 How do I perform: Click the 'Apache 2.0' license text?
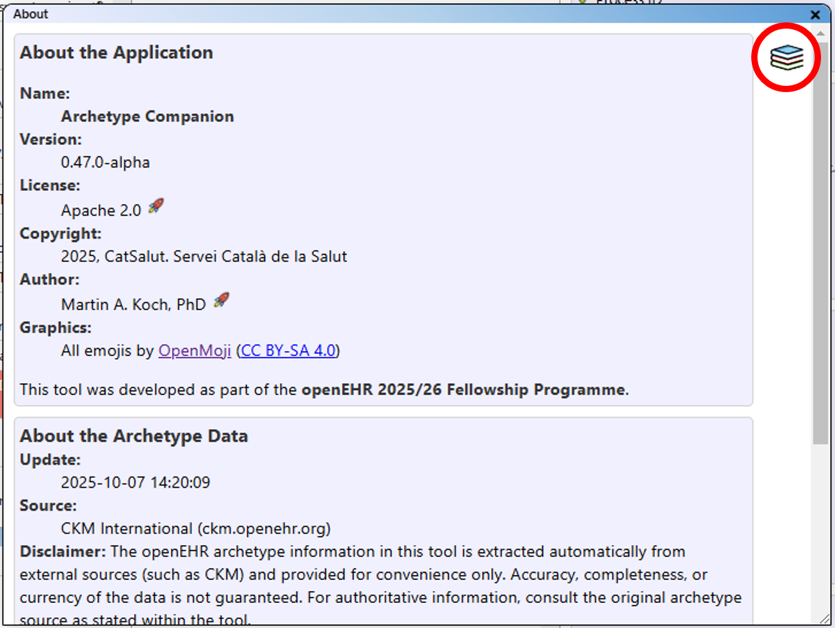pyautogui.click(x=101, y=210)
